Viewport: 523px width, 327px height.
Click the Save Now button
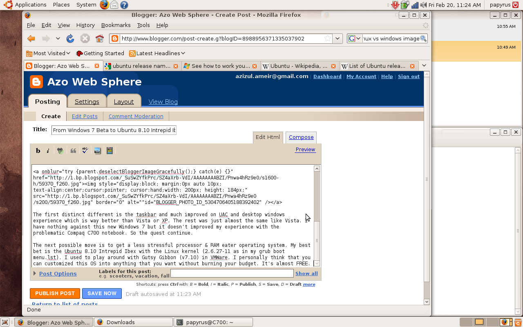tap(102, 293)
